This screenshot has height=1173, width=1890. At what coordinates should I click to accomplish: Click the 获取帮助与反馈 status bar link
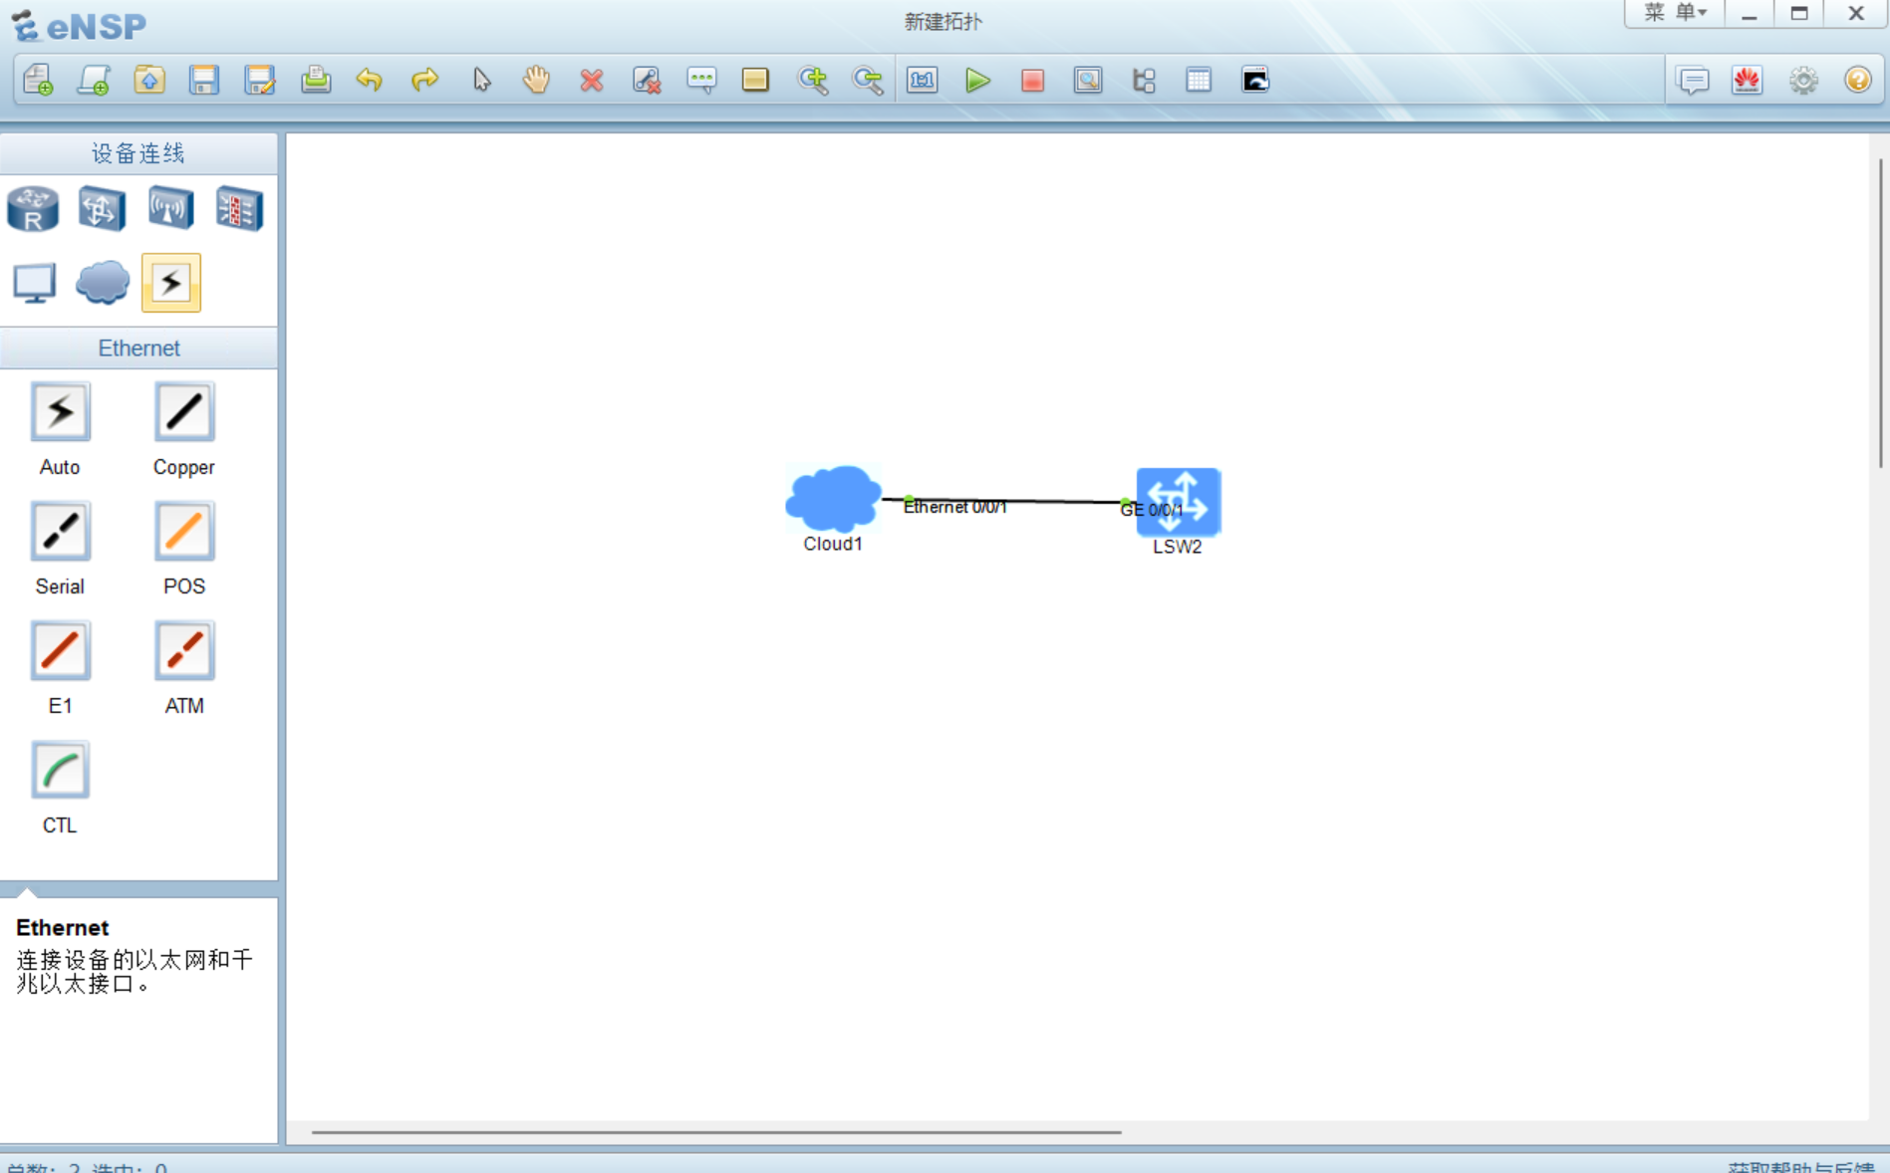click(1801, 1166)
